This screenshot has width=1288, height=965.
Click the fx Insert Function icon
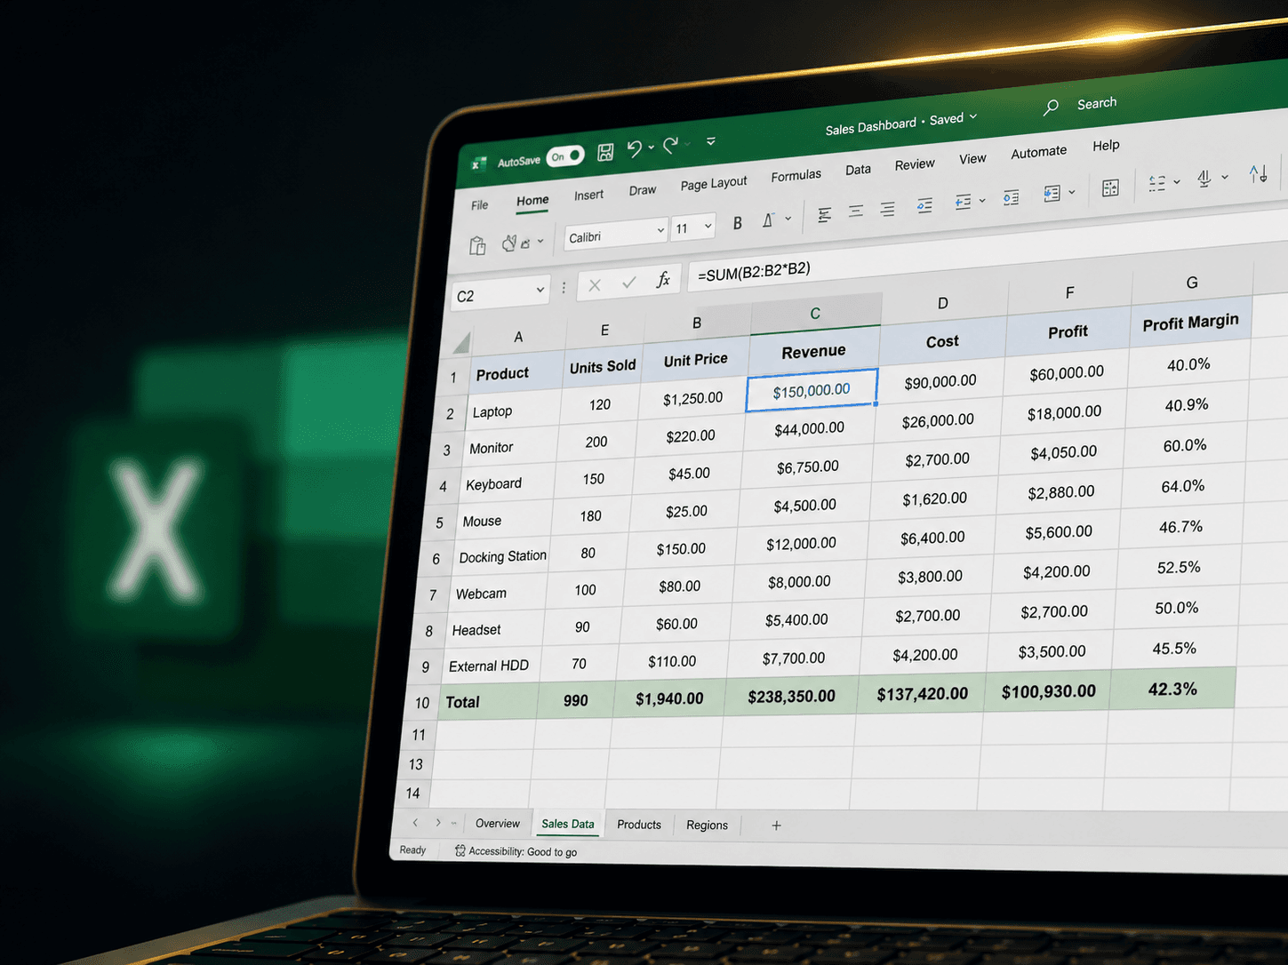pos(663,280)
